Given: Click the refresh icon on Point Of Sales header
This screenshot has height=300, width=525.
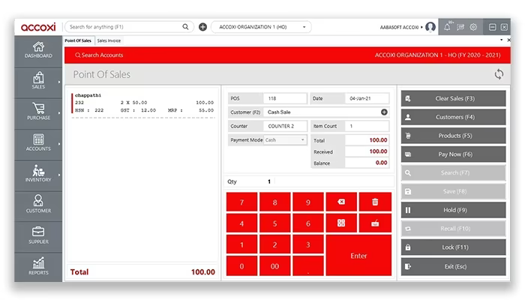Looking at the screenshot, I should tap(499, 74).
